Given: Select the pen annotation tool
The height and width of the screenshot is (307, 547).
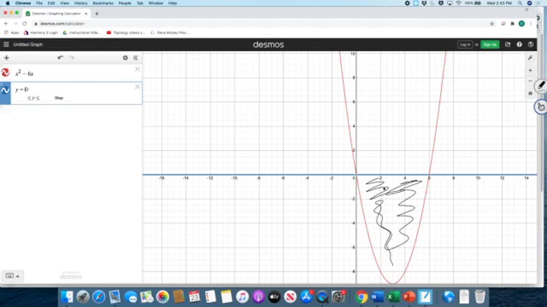Looking at the screenshot, I should 541,85.
